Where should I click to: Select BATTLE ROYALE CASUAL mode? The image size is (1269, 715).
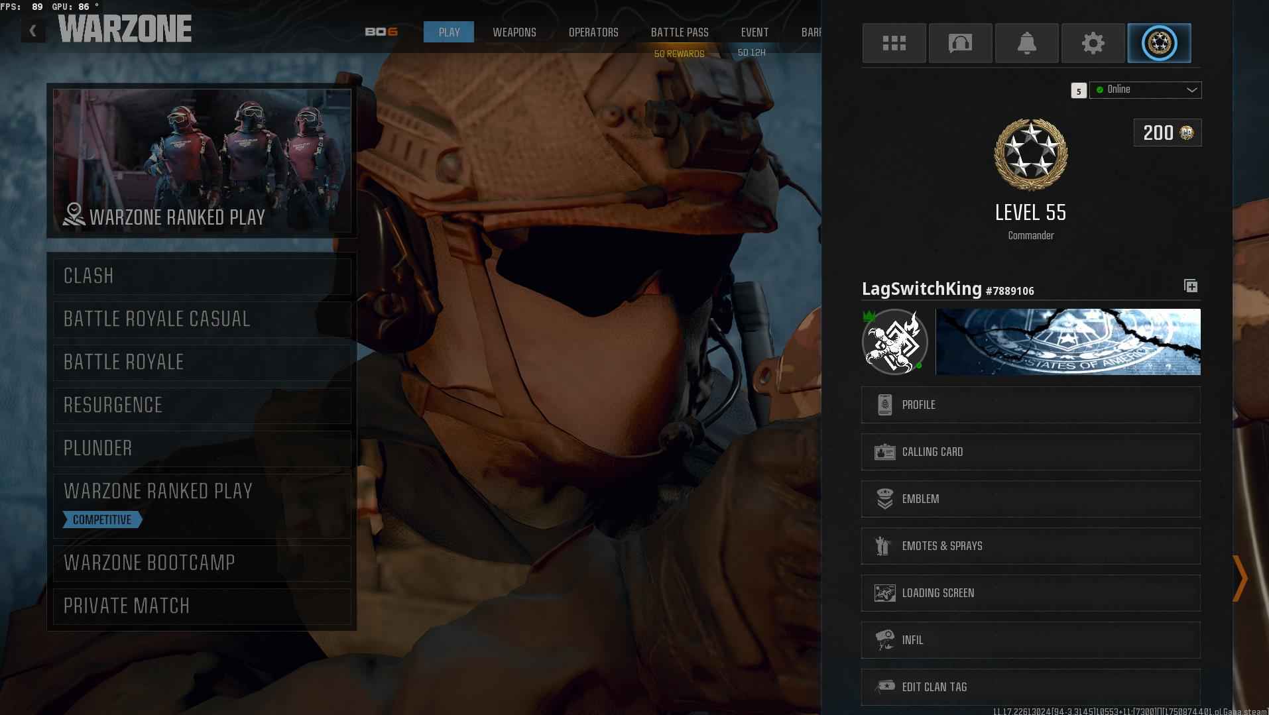tap(202, 319)
